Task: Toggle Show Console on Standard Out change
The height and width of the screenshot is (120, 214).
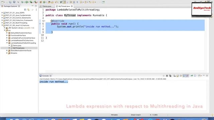Action: (x=184, y=76)
